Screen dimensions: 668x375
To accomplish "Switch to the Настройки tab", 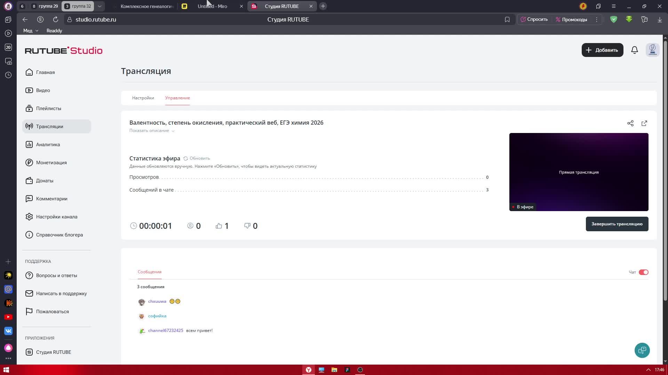I will click(x=143, y=98).
